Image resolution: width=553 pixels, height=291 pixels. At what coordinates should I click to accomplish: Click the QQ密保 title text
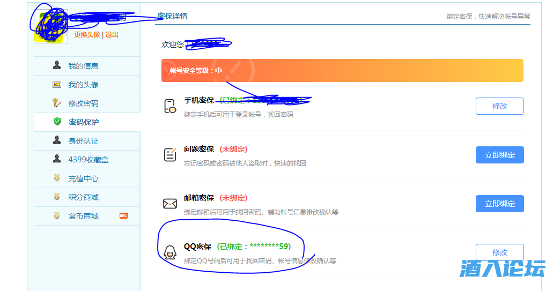coord(197,247)
